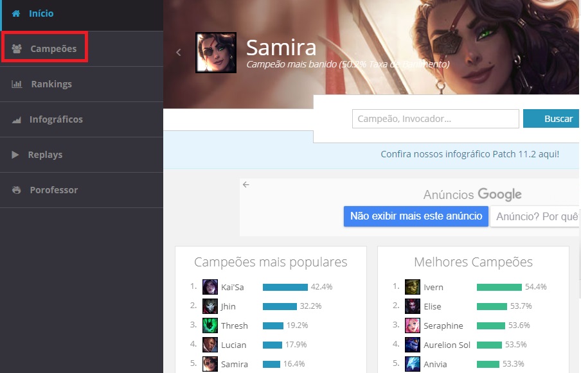This screenshot has height=373, width=581.
Task: Open the Patch 11.2 infográfico link
Action: (470, 154)
